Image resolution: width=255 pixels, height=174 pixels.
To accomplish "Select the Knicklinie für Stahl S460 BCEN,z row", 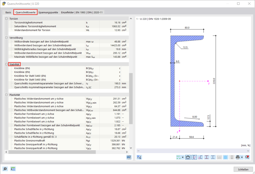I will click(69, 80).
